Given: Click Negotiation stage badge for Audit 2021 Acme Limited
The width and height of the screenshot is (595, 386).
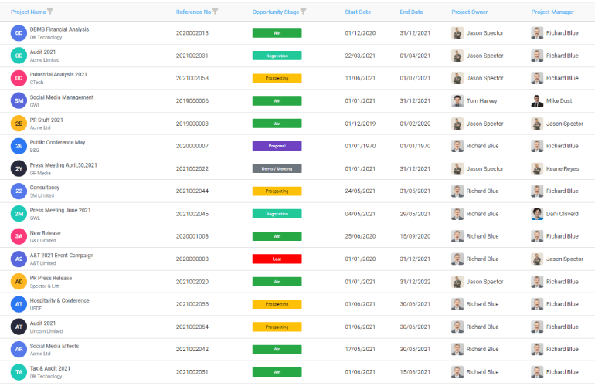Looking at the screenshot, I should click(x=277, y=56).
